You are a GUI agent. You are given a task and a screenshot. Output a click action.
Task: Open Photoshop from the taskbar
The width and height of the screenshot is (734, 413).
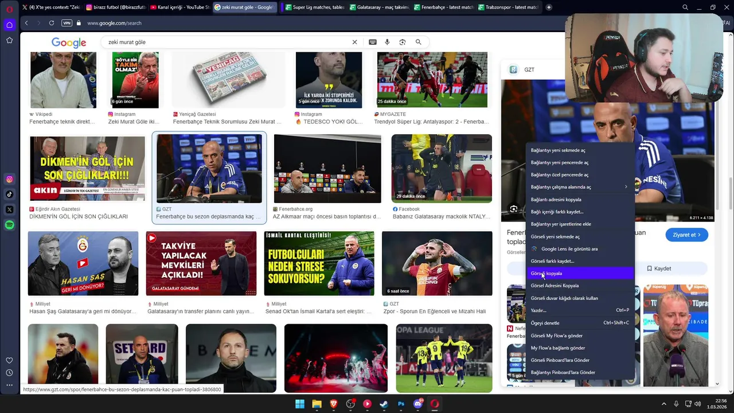pos(401,404)
